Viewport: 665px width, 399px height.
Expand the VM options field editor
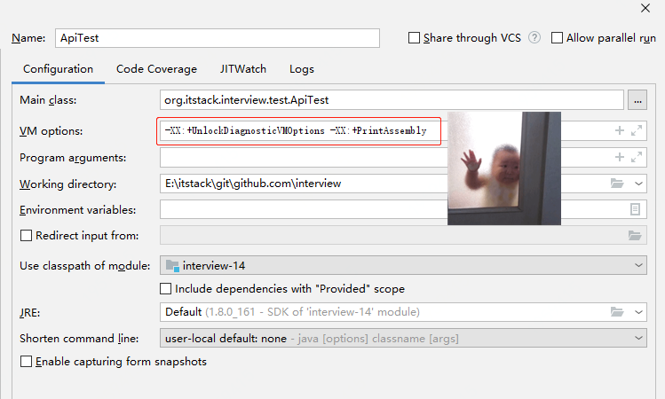pos(637,130)
